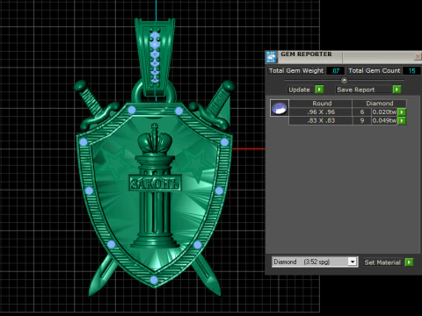Collapse panel using the small round arrow
The width and height of the screenshot is (422, 316).
[x=345, y=80]
